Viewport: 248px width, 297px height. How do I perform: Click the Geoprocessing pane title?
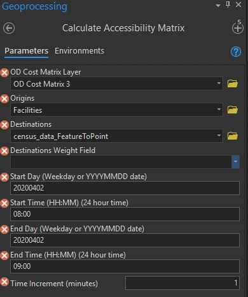tap(34, 6)
